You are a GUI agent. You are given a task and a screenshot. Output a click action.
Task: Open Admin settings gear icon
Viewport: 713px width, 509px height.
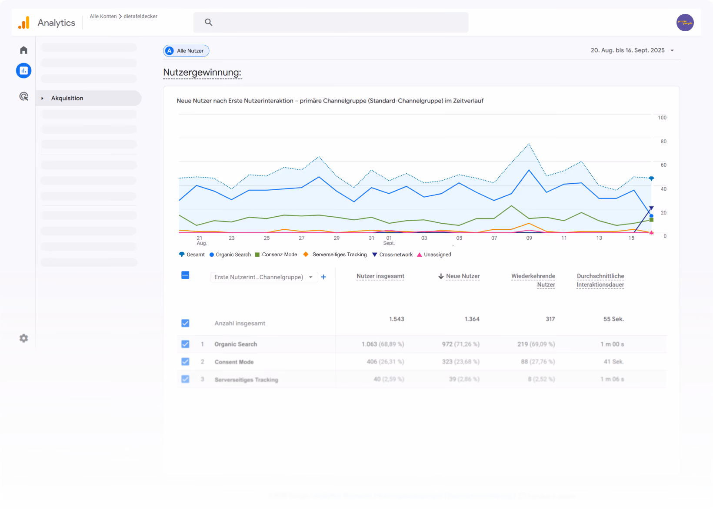(23, 338)
